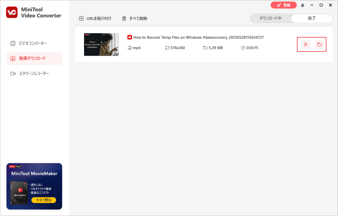This screenshot has width=338, height=216.
Task: Click すべて削除 to clear all downloads
Action: tap(135, 19)
